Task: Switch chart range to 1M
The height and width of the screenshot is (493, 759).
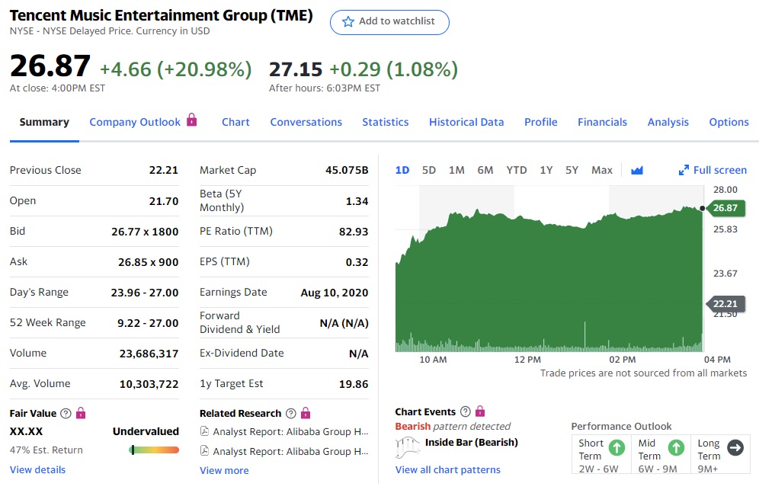Action: point(456,170)
